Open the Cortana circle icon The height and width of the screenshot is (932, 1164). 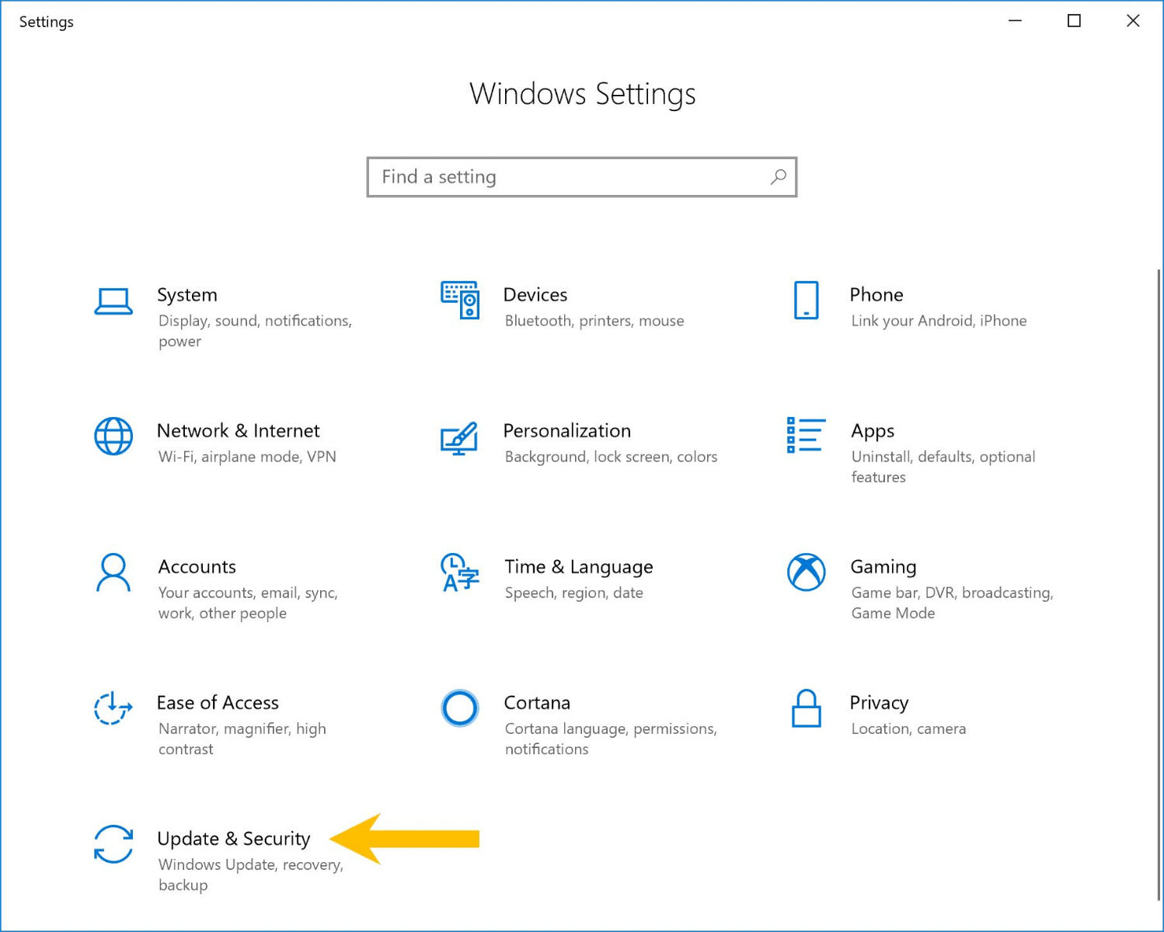tap(460, 708)
